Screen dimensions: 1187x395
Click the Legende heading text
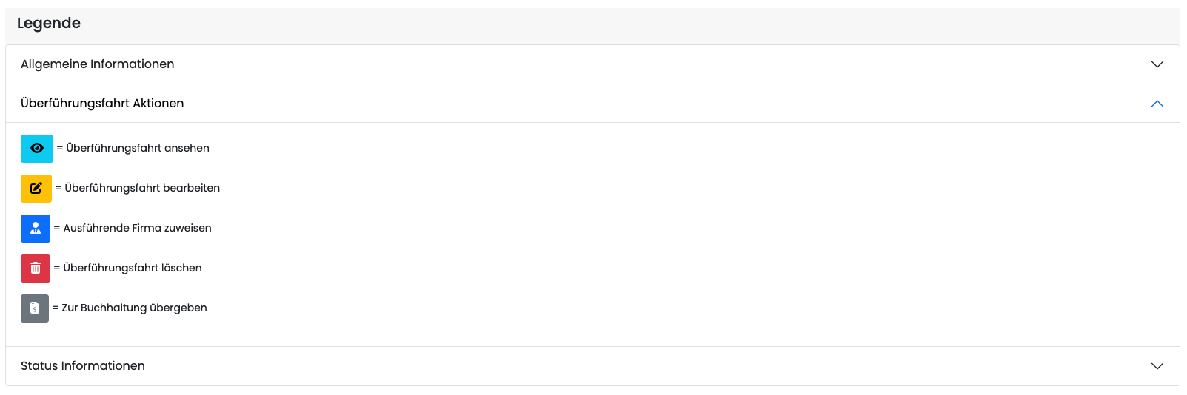point(49,24)
